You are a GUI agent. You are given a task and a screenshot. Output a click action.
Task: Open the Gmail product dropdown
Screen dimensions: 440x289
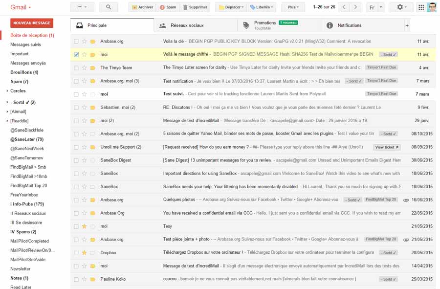point(21,7)
